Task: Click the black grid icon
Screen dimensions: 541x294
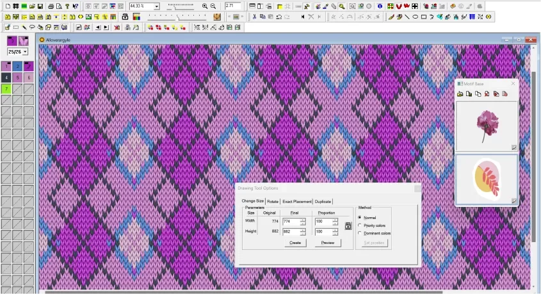Action: 16,6
